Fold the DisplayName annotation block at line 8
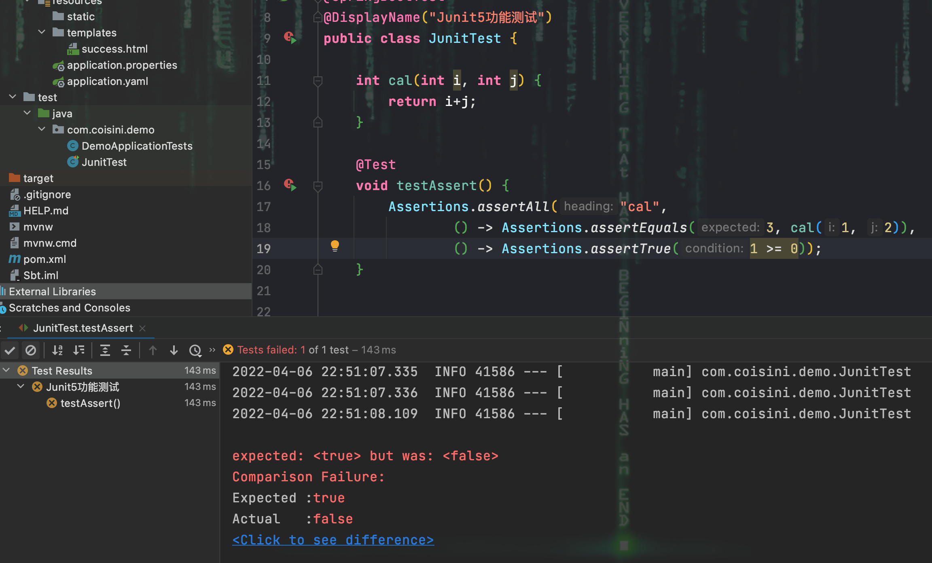Screen dimensions: 932x563 tap(318, 17)
